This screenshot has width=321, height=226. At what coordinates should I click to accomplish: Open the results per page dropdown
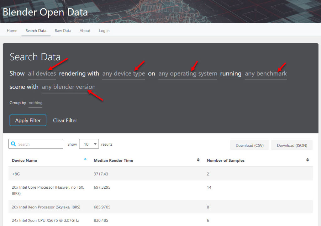click(x=88, y=144)
